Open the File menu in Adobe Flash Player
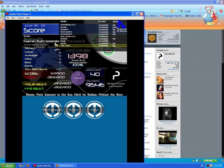The height and width of the screenshot is (168, 224). pyautogui.click(x=8, y=18)
